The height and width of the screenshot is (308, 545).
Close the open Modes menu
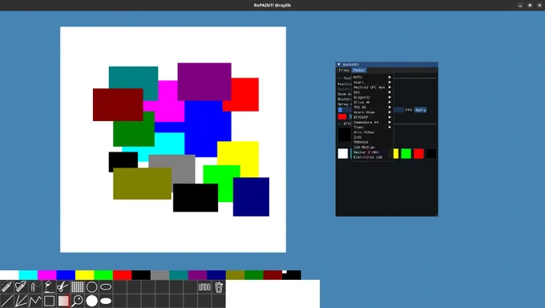point(359,71)
